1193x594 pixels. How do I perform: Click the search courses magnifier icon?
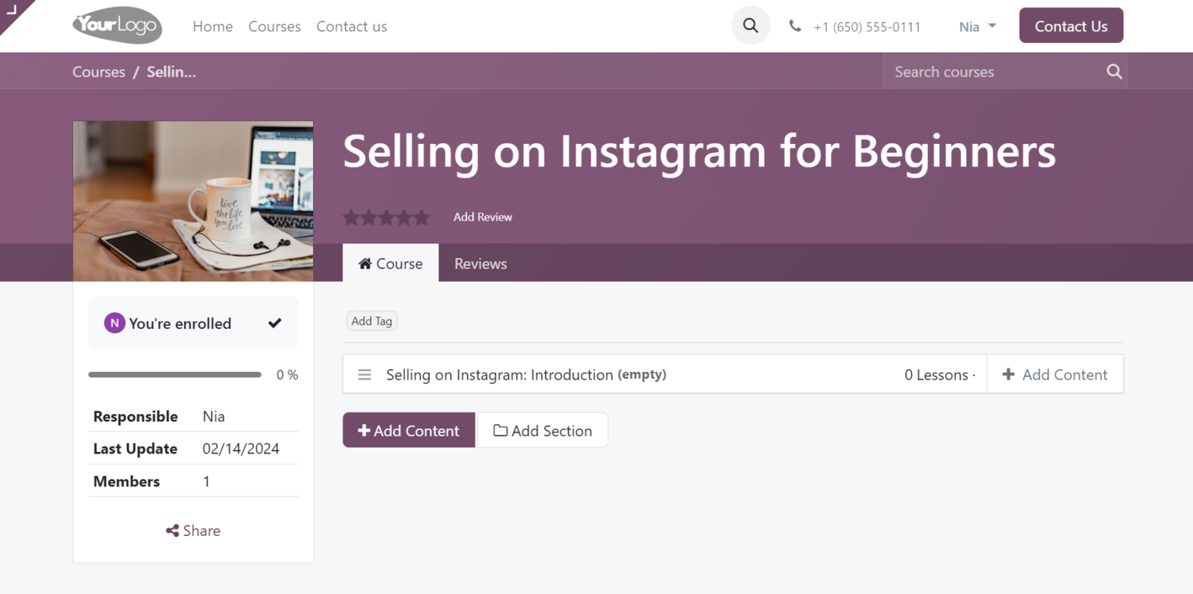coord(1114,72)
